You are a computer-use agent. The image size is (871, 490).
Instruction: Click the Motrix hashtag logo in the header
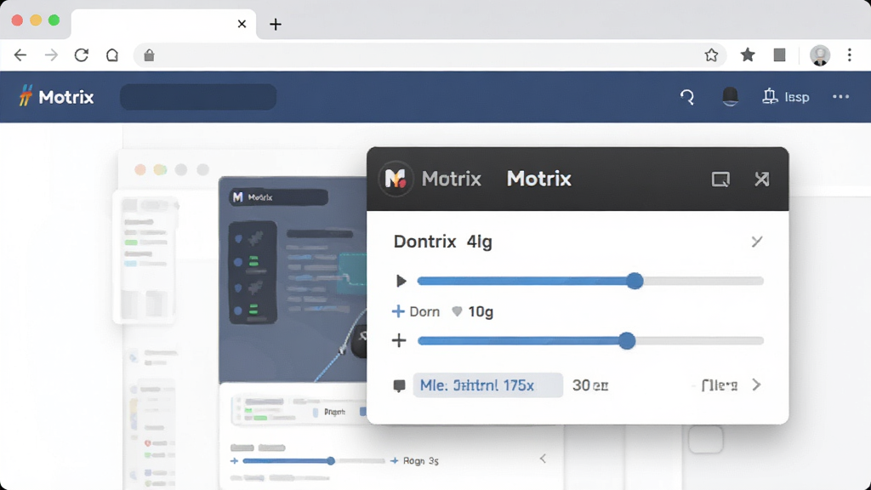pos(26,96)
